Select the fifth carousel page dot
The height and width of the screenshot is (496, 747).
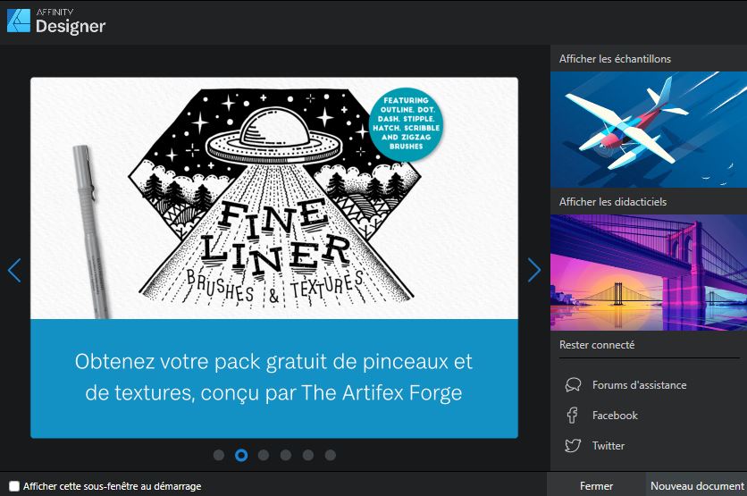point(308,455)
